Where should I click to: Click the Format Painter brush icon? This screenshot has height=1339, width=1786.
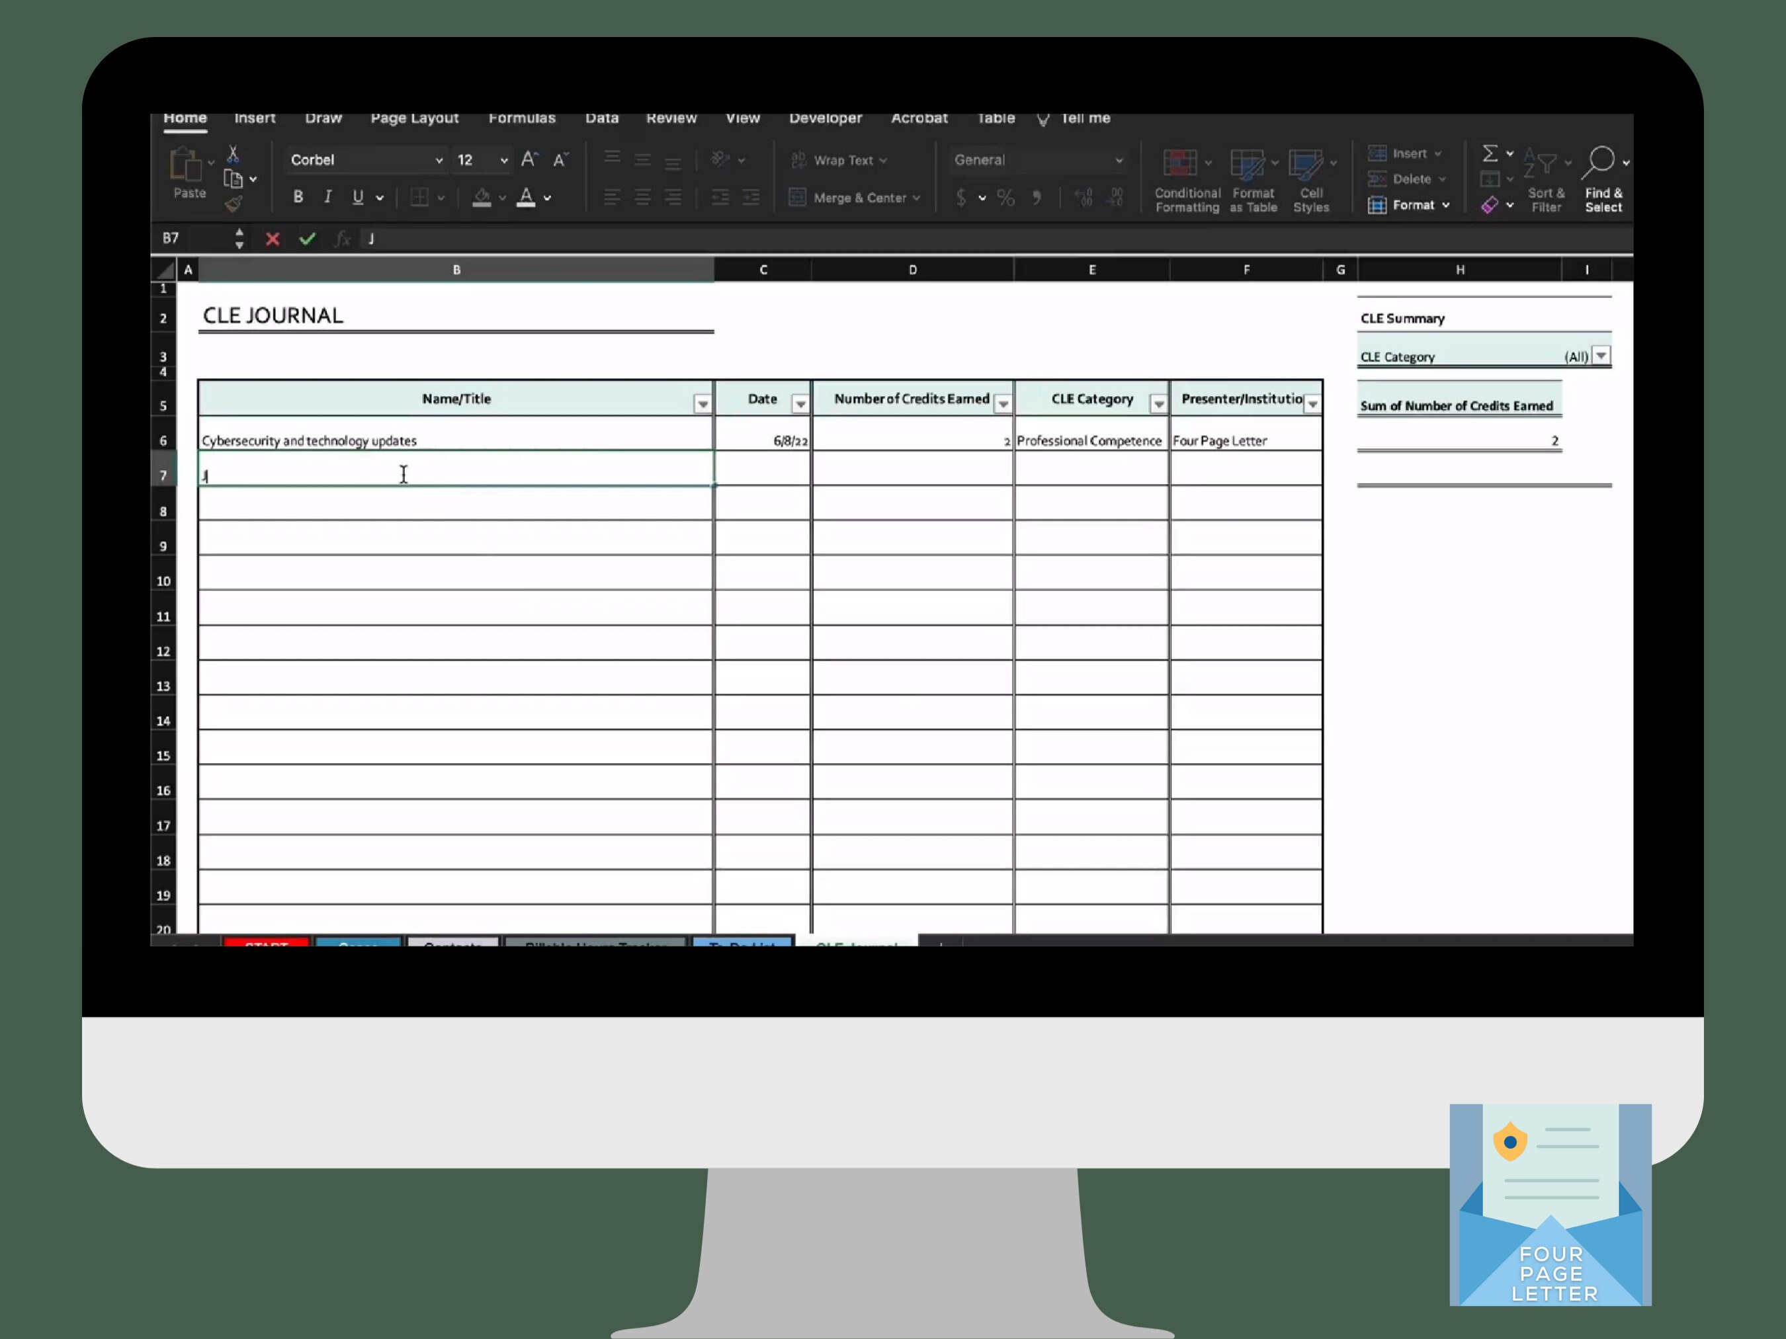[x=234, y=204]
